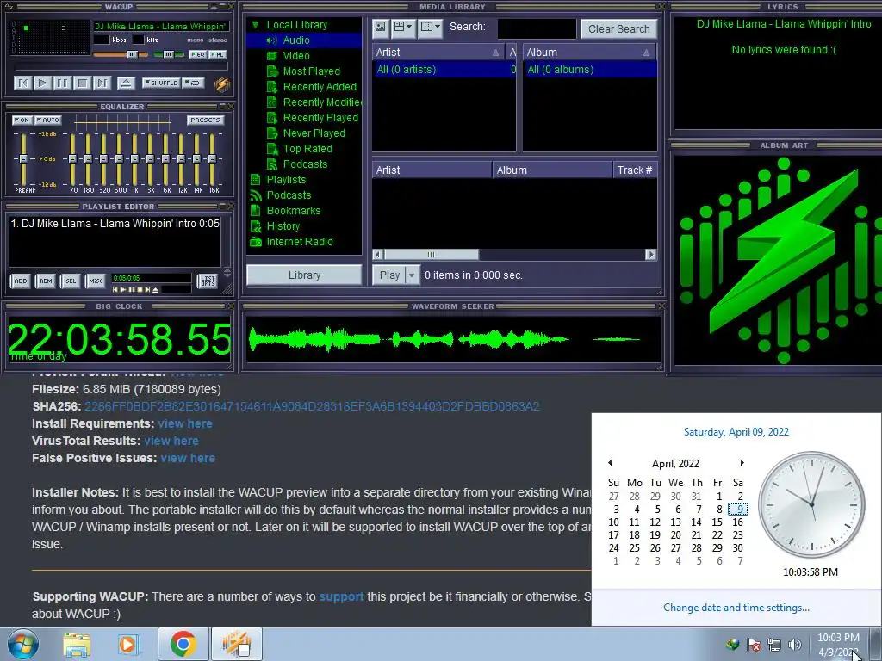Open the Recently Added view

(x=320, y=87)
